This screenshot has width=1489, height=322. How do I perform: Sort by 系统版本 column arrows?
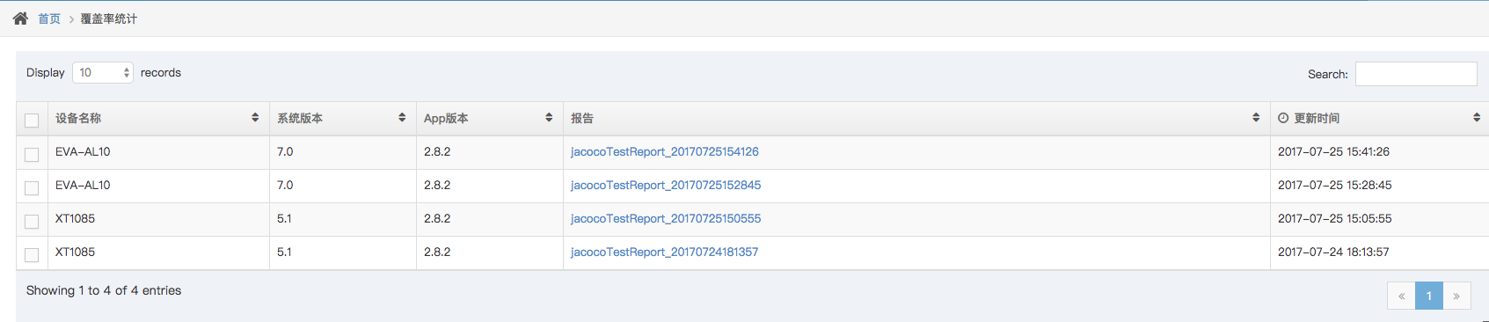(x=402, y=118)
